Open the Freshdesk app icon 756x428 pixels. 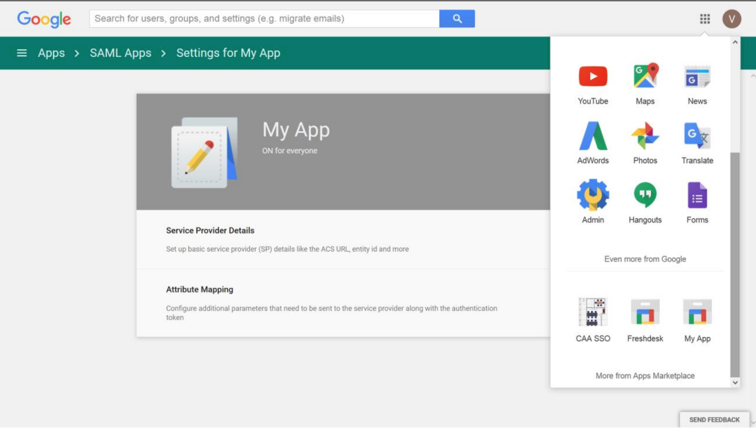tap(645, 312)
